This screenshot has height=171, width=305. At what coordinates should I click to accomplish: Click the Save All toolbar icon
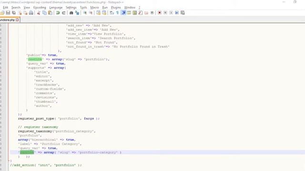point(14,13)
